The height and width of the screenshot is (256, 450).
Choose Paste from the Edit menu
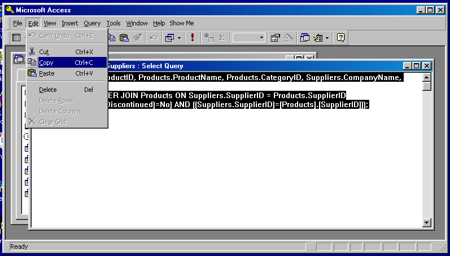point(67,73)
